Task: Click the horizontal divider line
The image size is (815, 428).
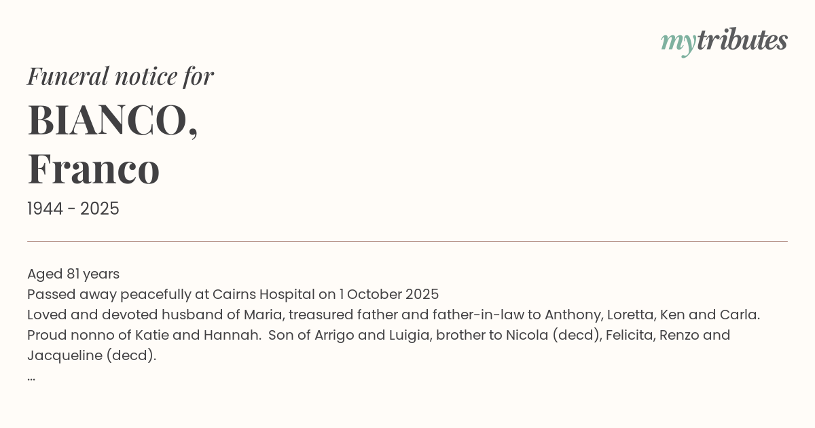Action: tap(407, 241)
